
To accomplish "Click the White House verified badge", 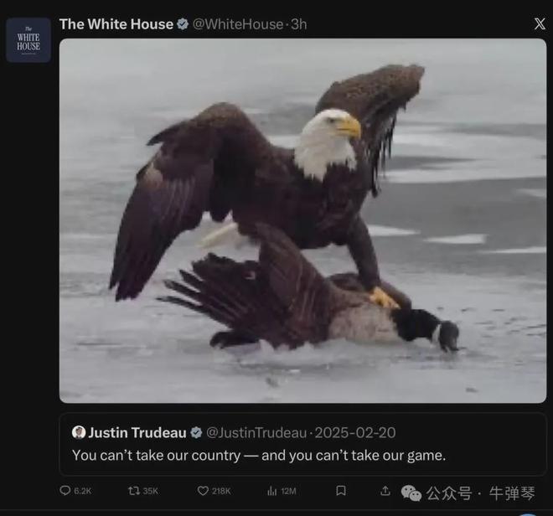I will coord(183,24).
